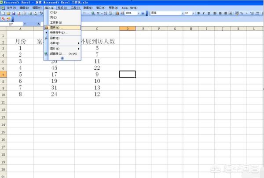Open the AutoSum dropdown arrow
264x178 pixels.
102,13
